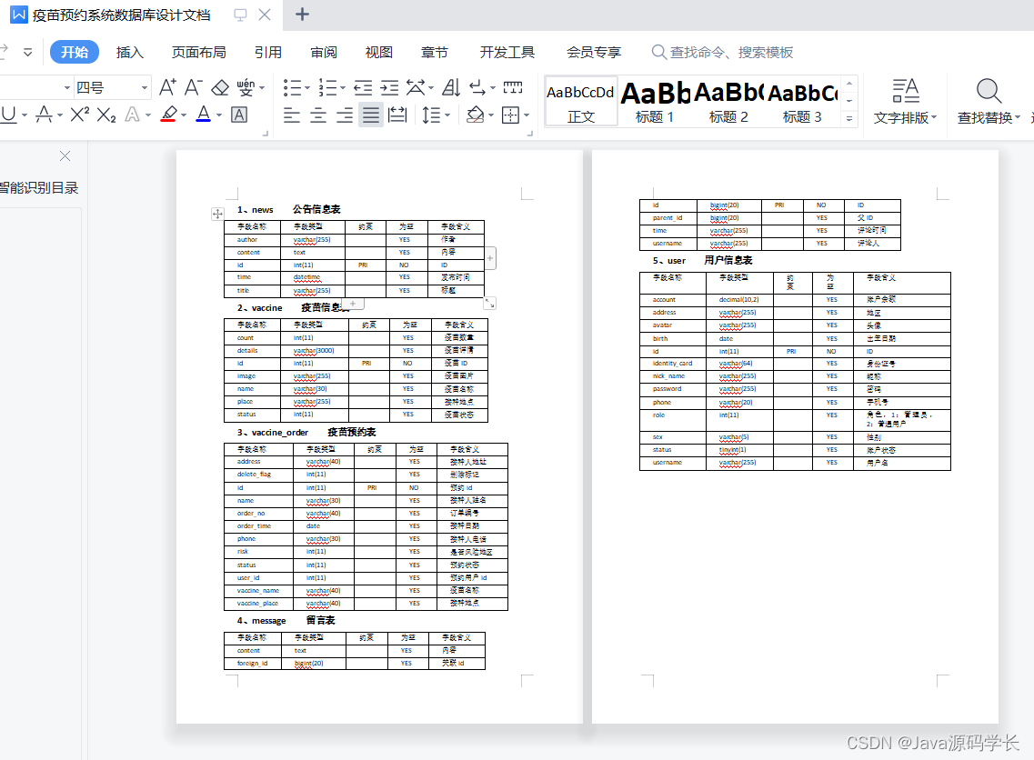The width and height of the screenshot is (1034, 760).
Task: Align text left
Action: [292, 115]
